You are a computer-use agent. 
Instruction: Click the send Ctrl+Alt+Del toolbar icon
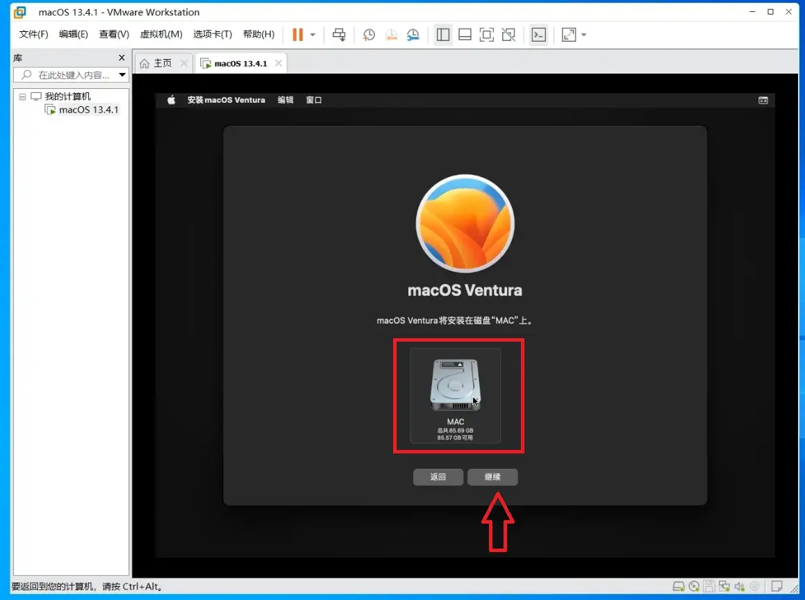pos(339,35)
